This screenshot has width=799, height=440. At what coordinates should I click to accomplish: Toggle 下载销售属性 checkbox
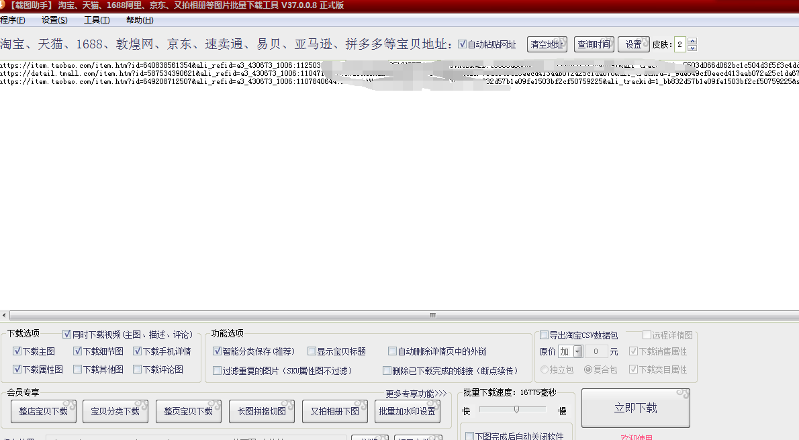tap(633, 351)
